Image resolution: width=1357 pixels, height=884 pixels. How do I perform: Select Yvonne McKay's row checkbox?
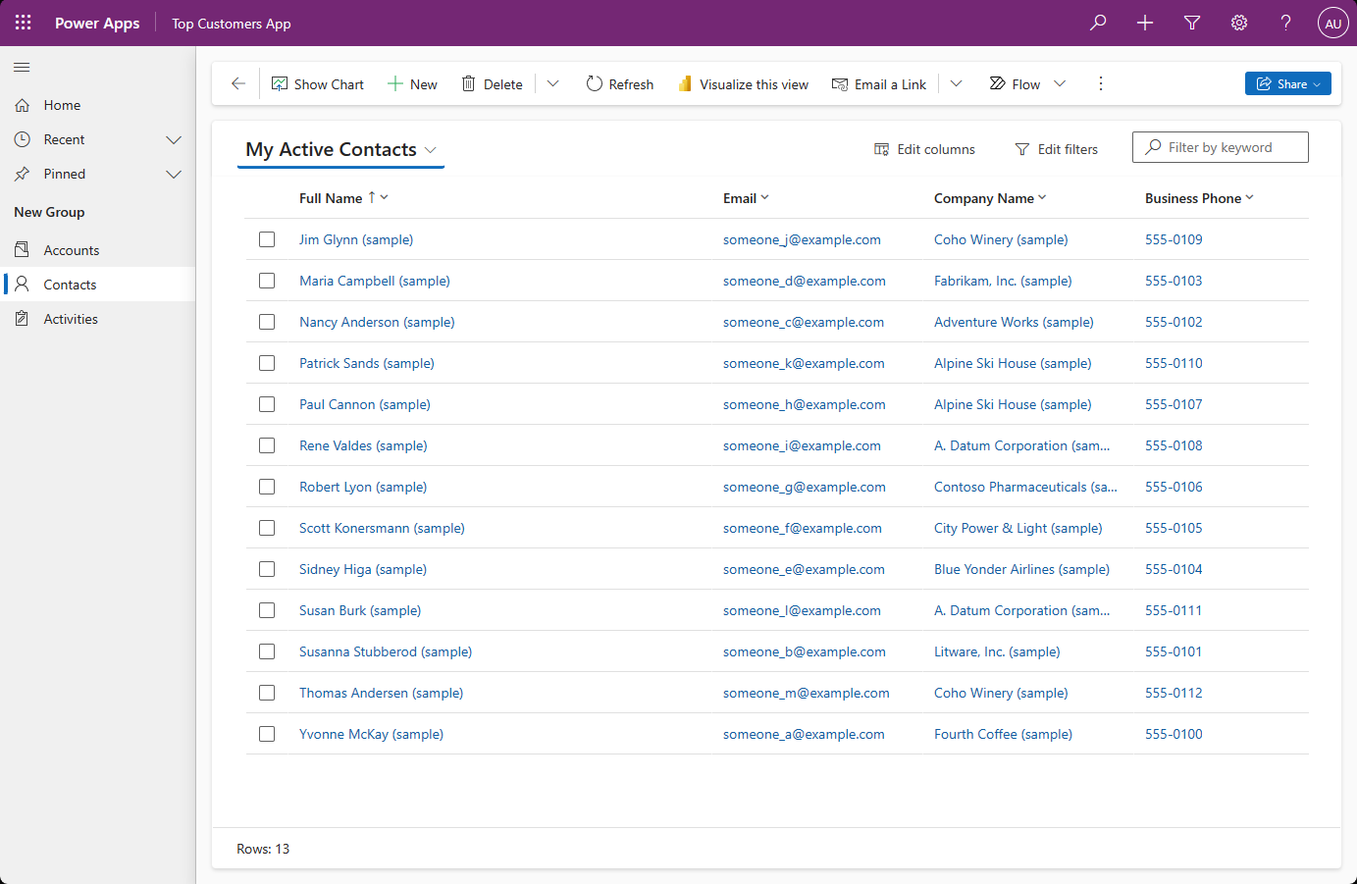click(267, 733)
